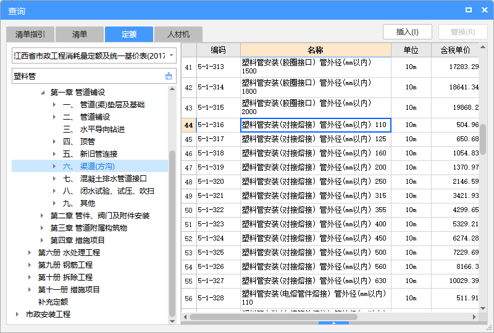Image resolution: width=494 pixels, height=333 pixels.
Task: Expand 第六册 水处理工程 node
Action: pos(30,252)
